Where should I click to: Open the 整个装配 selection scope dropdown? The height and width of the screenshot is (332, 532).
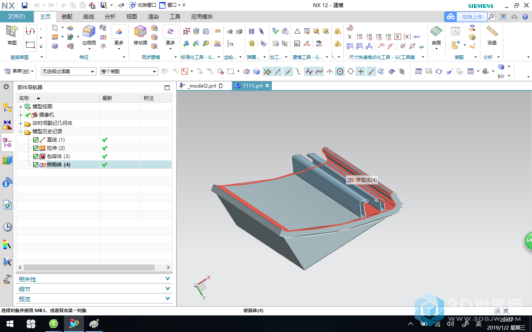tap(129, 71)
